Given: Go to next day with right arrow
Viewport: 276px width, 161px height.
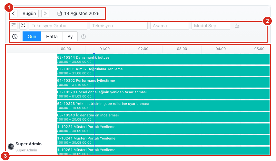Looking at the screenshot, I should [45, 13].
